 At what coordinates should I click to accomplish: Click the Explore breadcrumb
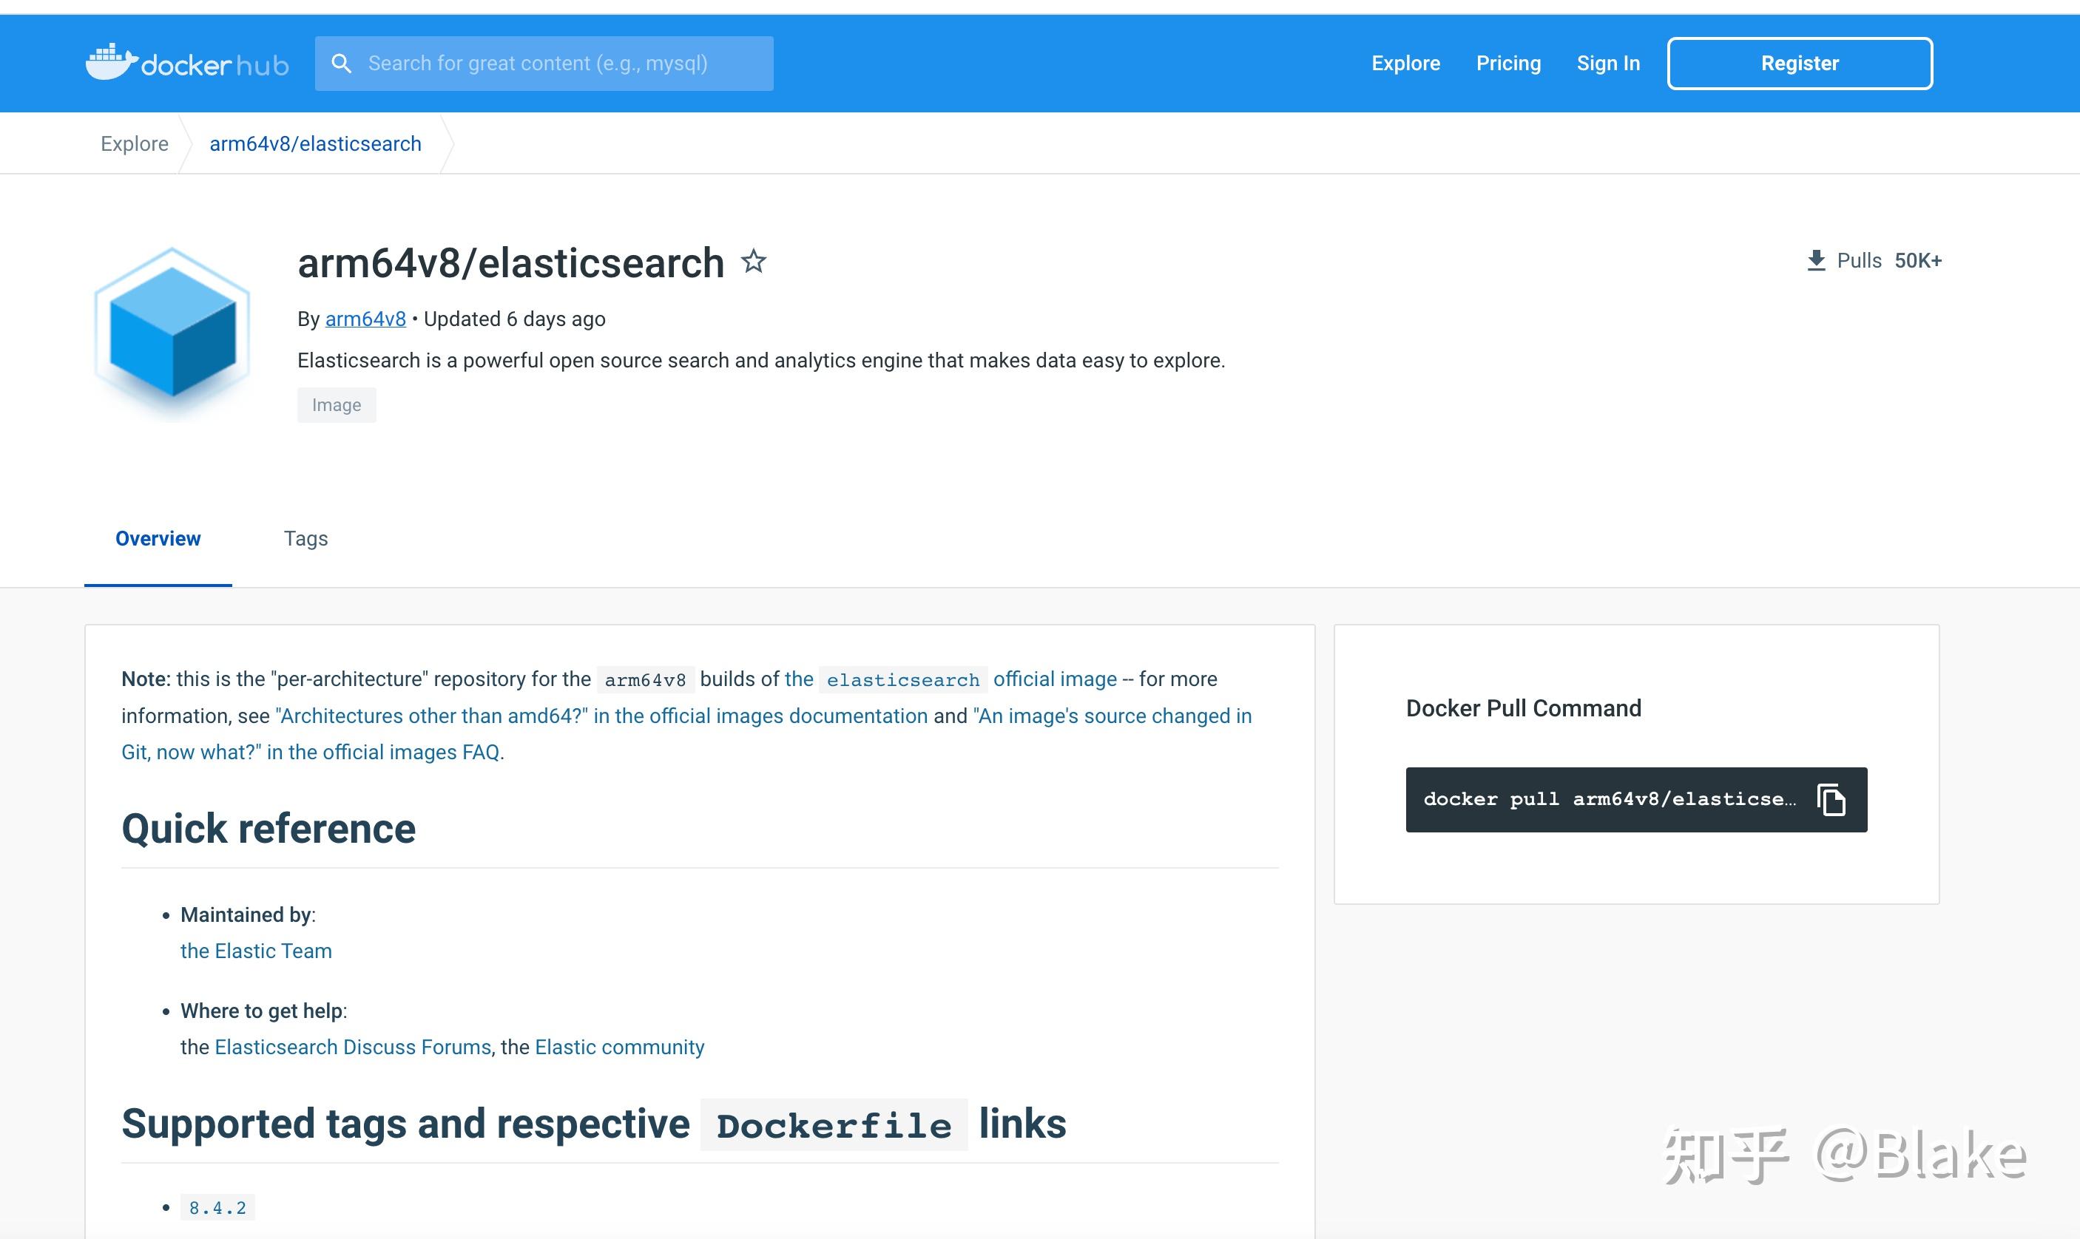click(x=135, y=143)
